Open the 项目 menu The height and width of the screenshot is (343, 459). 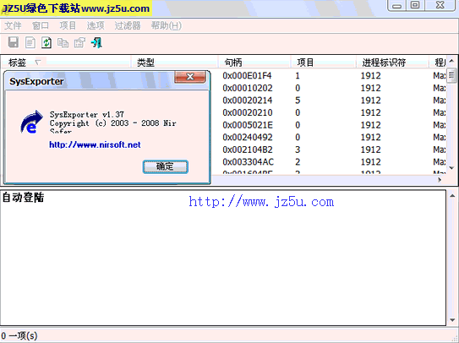[68, 25]
